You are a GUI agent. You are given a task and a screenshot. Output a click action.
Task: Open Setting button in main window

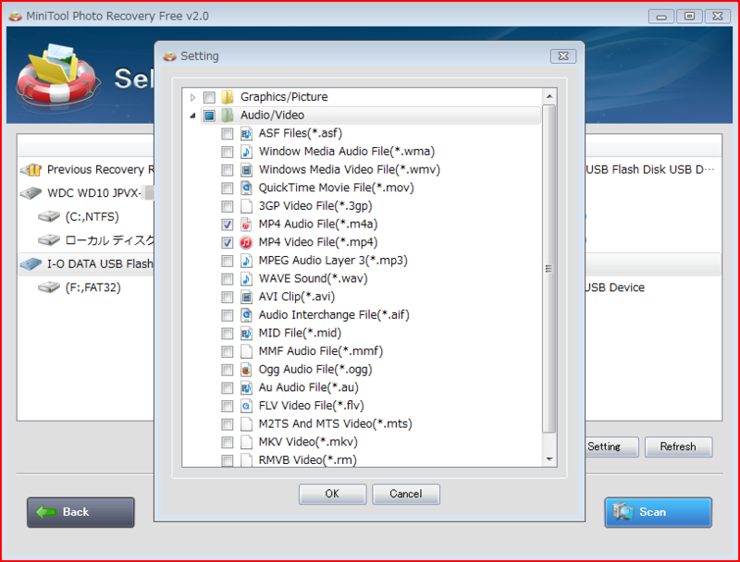coord(611,446)
